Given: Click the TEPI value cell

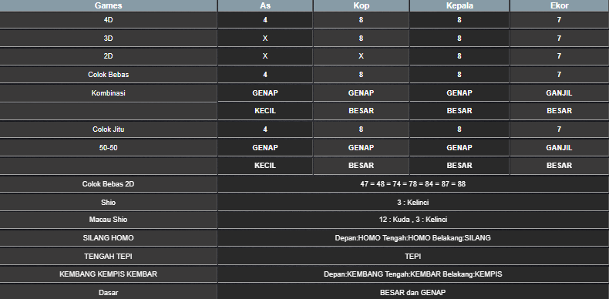Looking at the screenshot, I should (x=413, y=257).
